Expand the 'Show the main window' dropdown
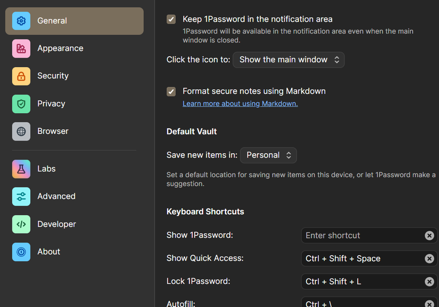439x307 pixels. tap(289, 60)
